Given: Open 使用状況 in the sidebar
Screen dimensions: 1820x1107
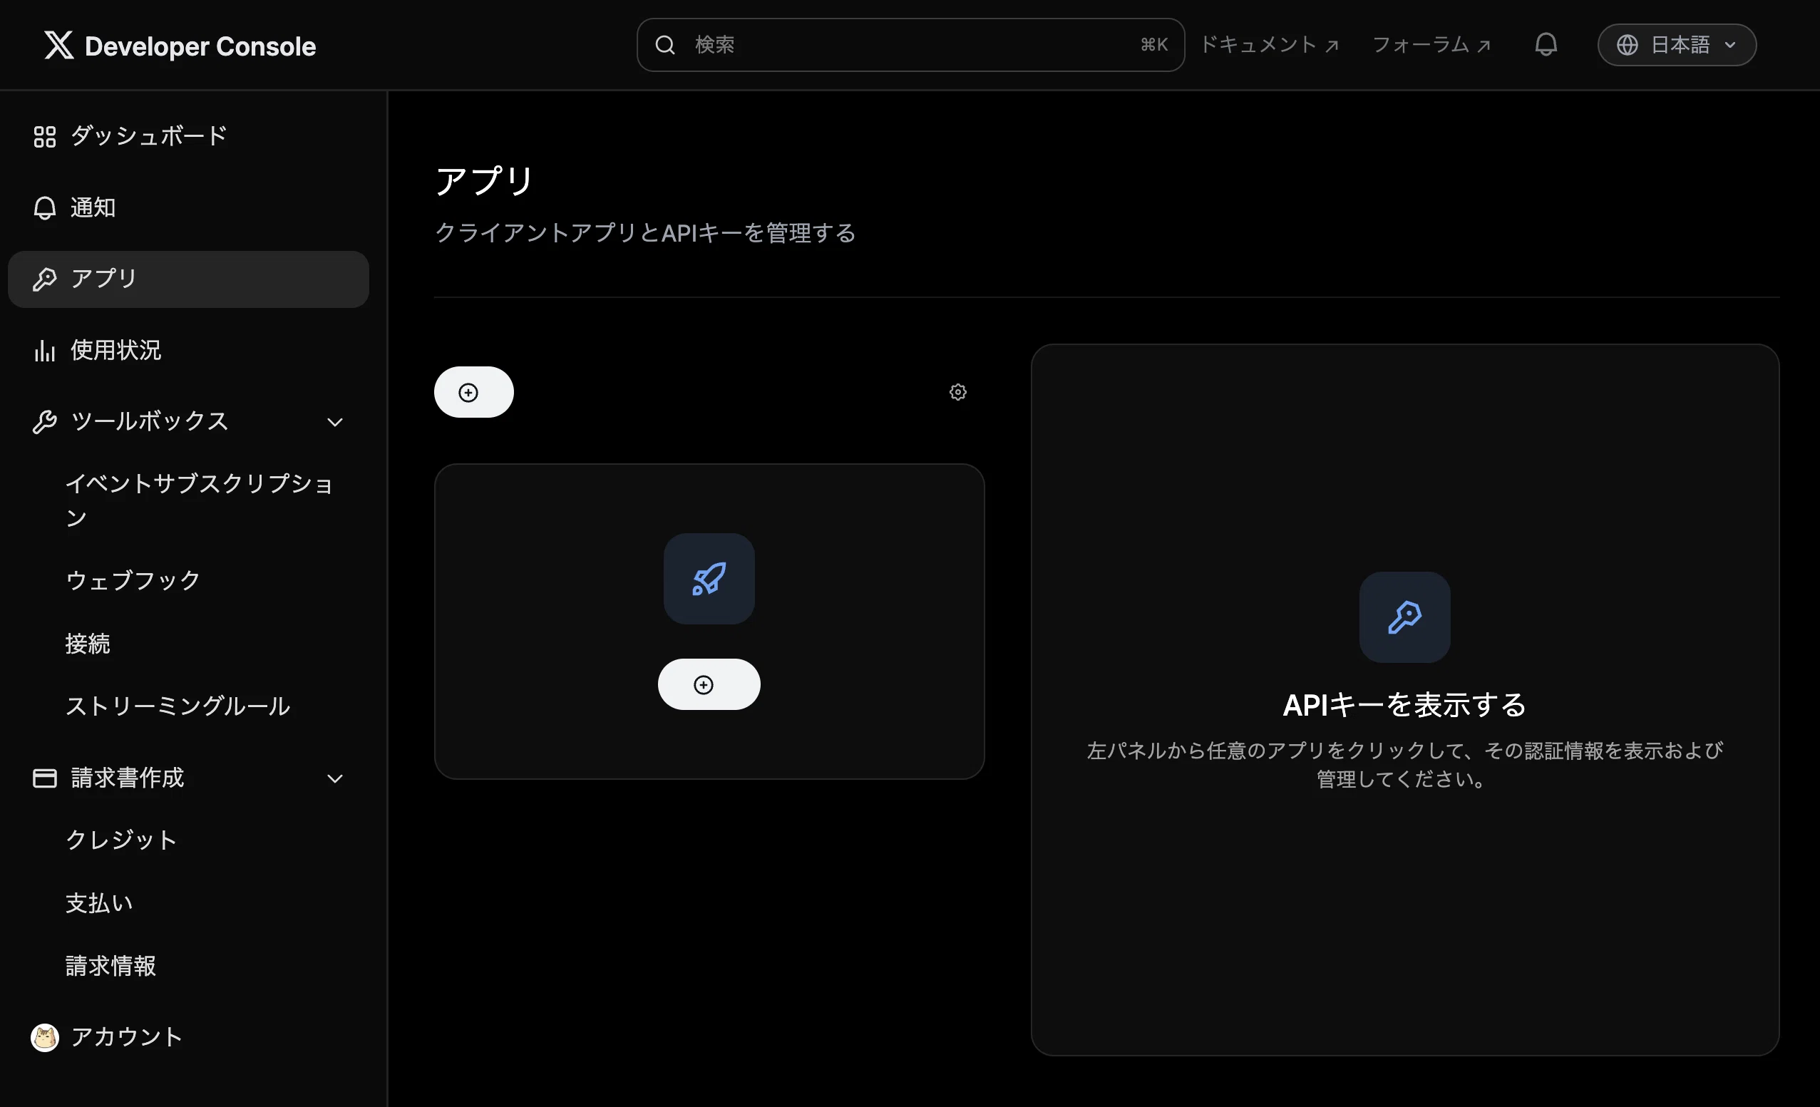Looking at the screenshot, I should (188, 351).
